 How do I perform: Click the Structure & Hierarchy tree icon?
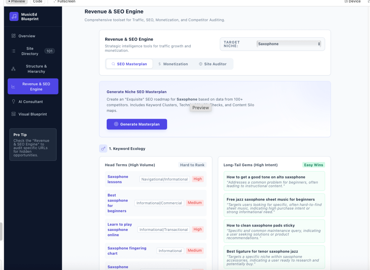(x=13, y=69)
